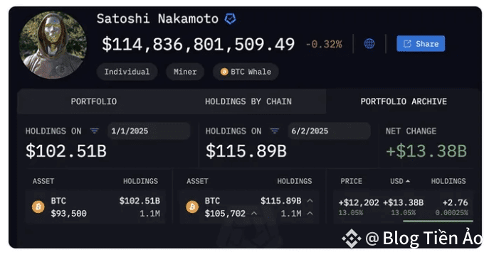Click the BTC Whale tag

click(246, 72)
